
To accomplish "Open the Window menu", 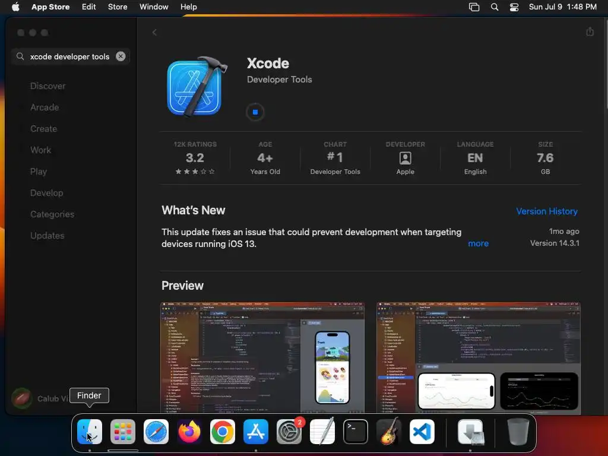I will click(x=154, y=7).
